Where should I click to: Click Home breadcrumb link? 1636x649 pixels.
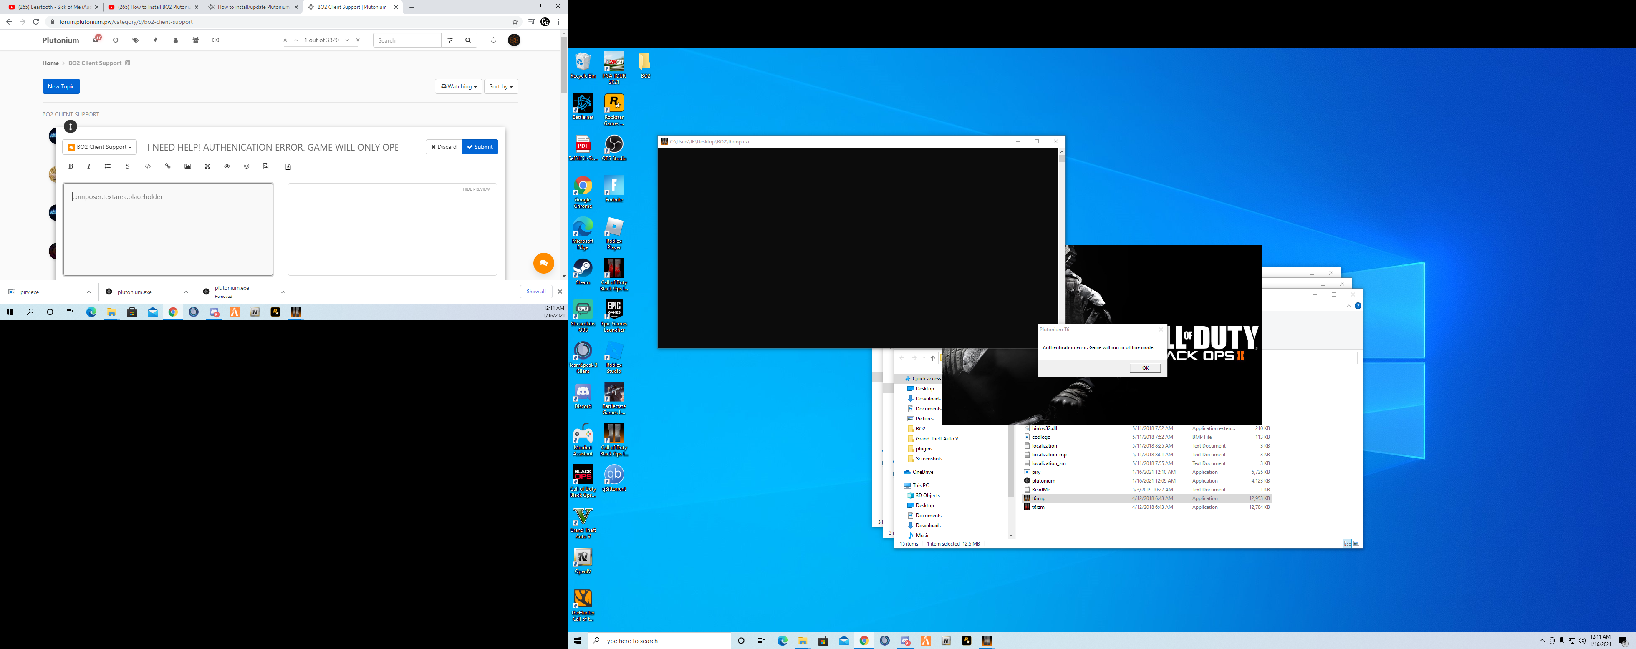coord(50,63)
